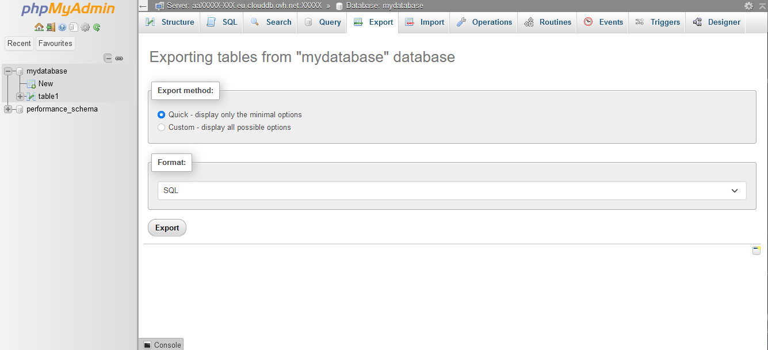Viewport: 768px width, 350px height.
Task: Collapse the mydatabase tree node
Action: [x=8, y=71]
